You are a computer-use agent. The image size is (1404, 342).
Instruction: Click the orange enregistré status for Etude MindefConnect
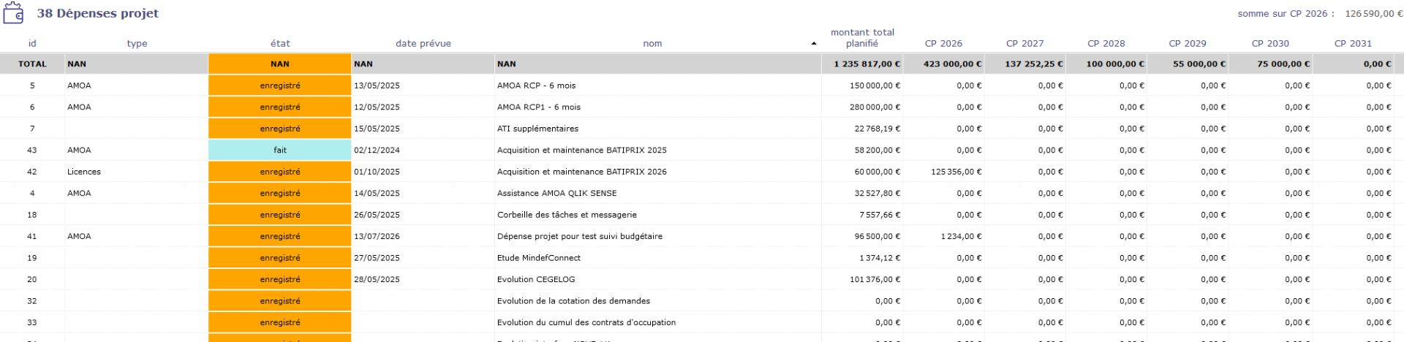pos(280,258)
